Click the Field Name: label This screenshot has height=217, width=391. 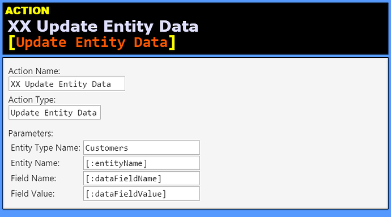(x=33, y=178)
